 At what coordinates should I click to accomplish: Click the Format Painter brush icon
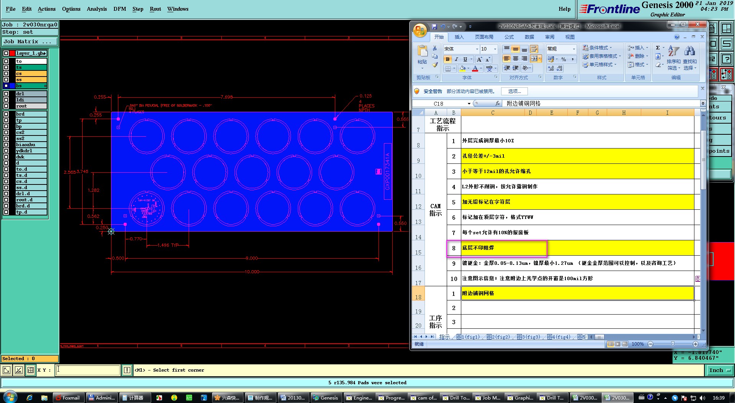point(435,65)
